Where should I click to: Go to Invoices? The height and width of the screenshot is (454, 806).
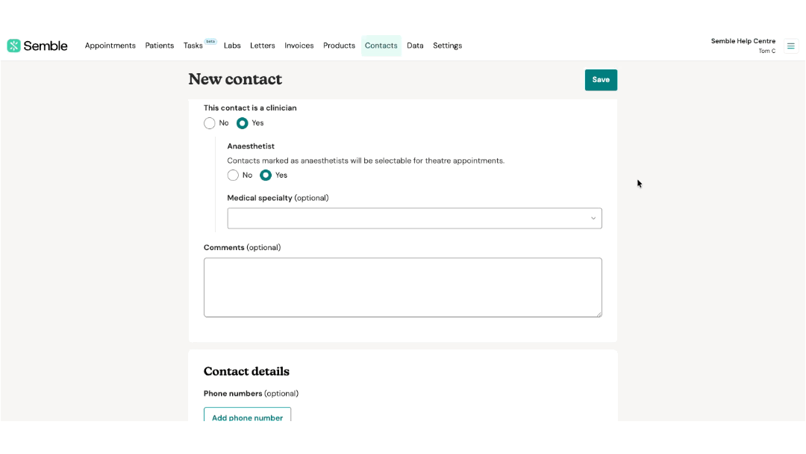[299, 46]
